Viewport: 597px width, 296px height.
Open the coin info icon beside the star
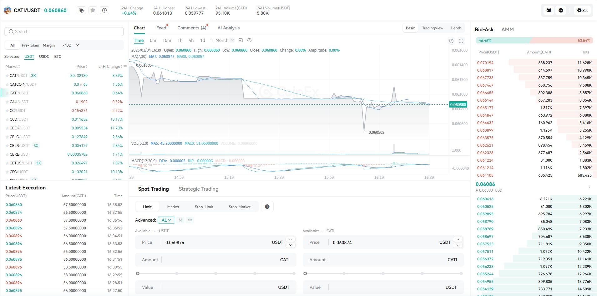coord(104,10)
